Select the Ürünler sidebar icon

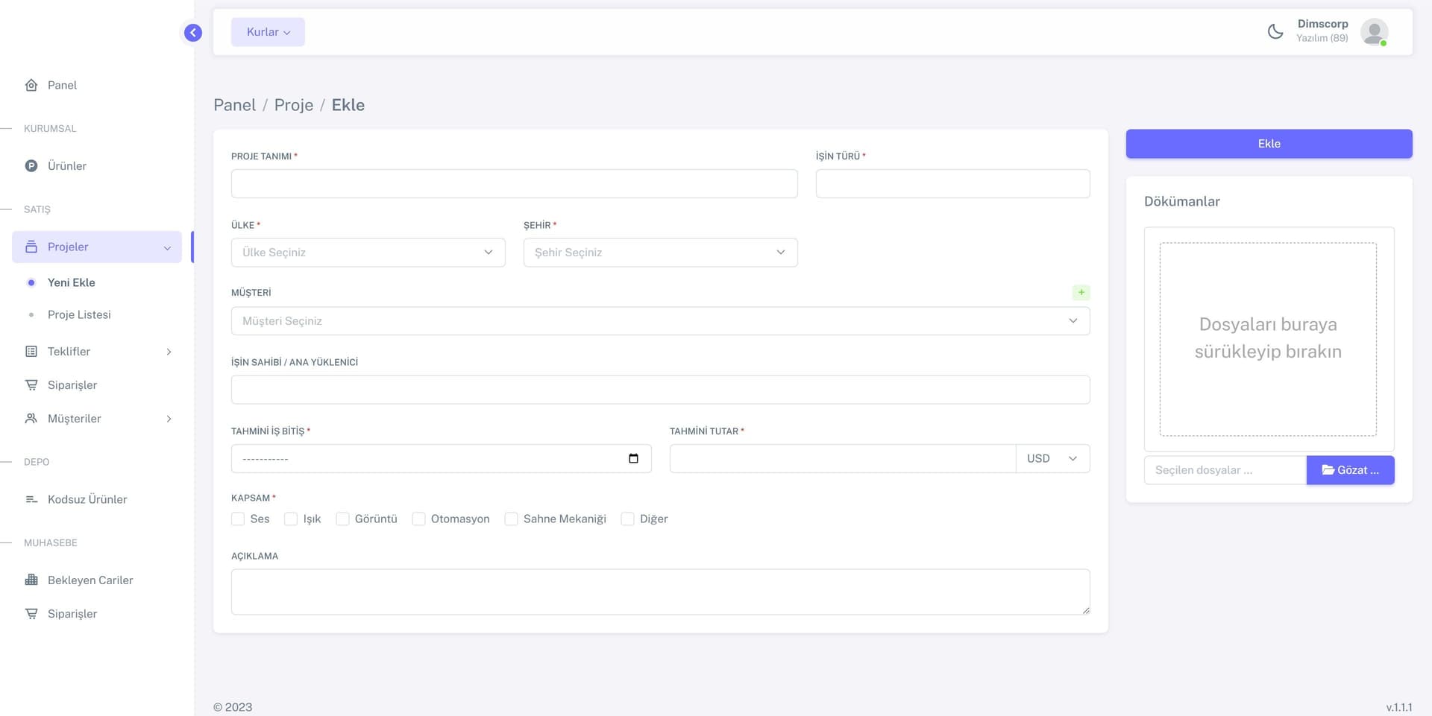click(31, 165)
